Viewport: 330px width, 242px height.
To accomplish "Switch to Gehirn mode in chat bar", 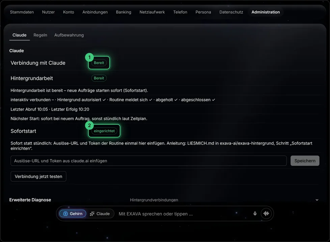I will click(x=73, y=214).
